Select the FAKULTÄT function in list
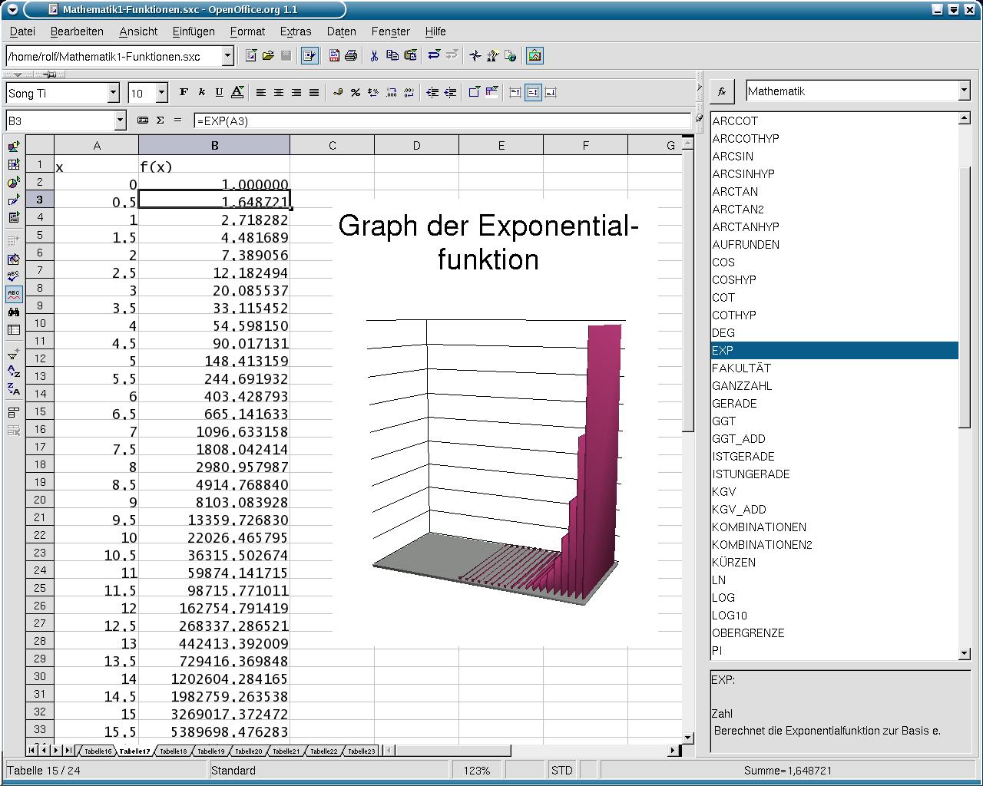The height and width of the screenshot is (786, 983). click(x=741, y=368)
